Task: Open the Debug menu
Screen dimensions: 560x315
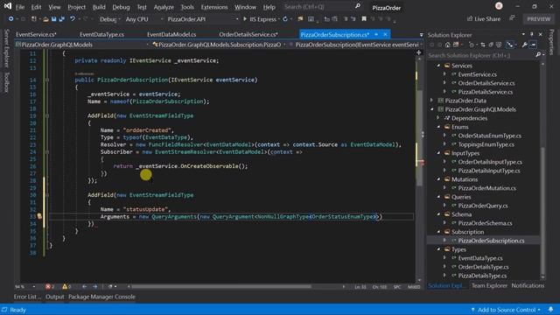Action: pos(121,7)
